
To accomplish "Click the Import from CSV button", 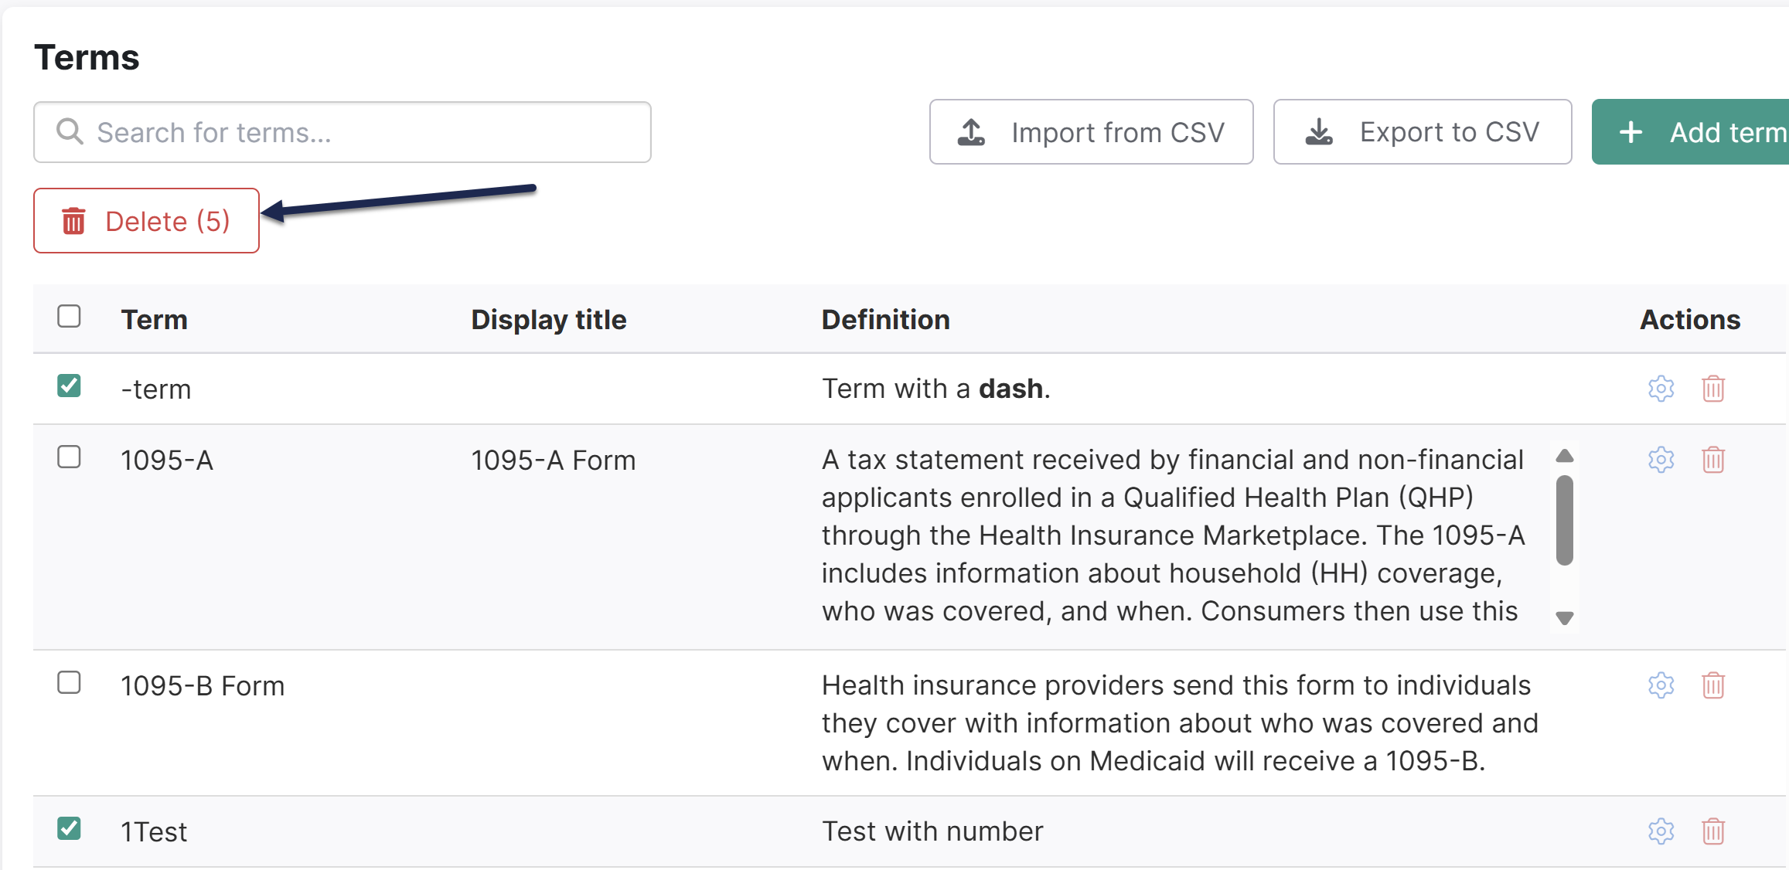I will (x=1091, y=132).
